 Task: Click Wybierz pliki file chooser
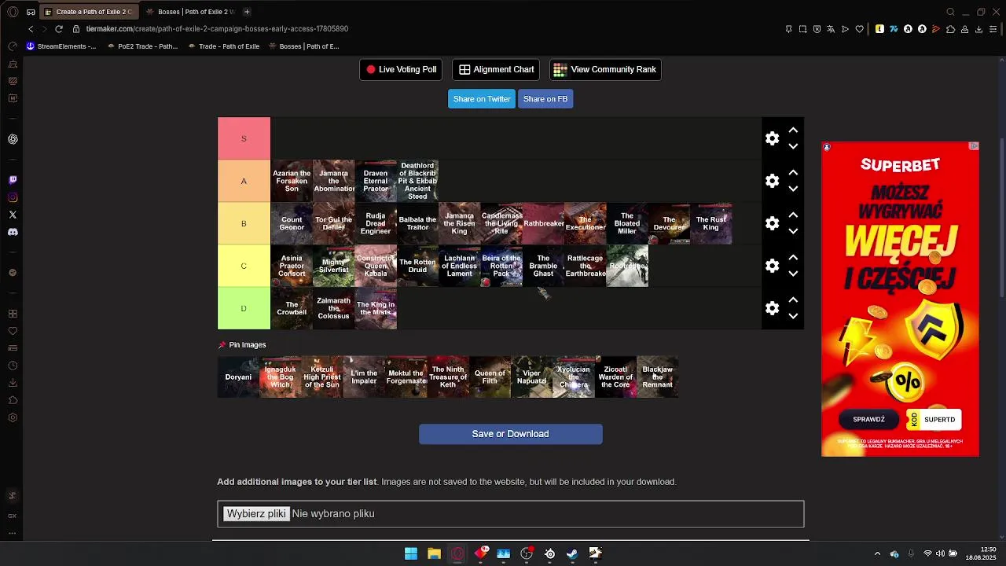[x=256, y=514]
